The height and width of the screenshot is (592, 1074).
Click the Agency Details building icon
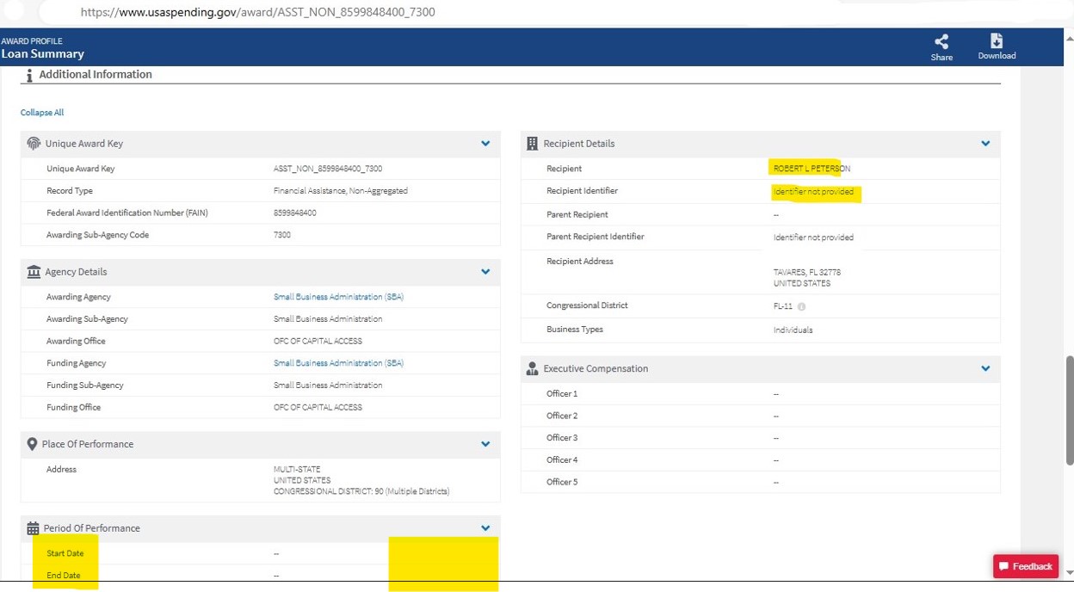pyautogui.click(x=34, y=272)
